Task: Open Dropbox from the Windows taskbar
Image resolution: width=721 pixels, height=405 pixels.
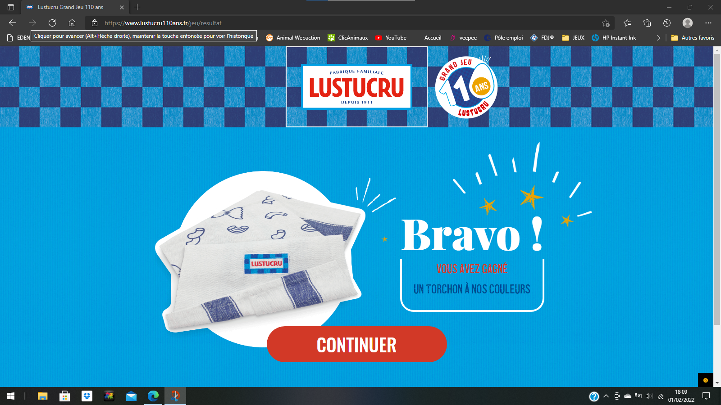Action: [87, 396]
